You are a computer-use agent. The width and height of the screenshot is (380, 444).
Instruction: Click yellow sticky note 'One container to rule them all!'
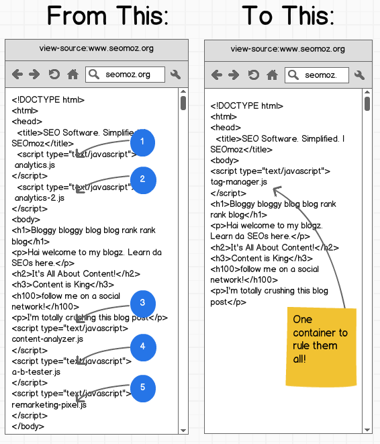tap(321, 347)
